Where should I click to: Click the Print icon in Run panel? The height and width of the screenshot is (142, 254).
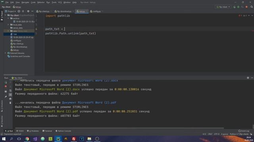[10, 99]
